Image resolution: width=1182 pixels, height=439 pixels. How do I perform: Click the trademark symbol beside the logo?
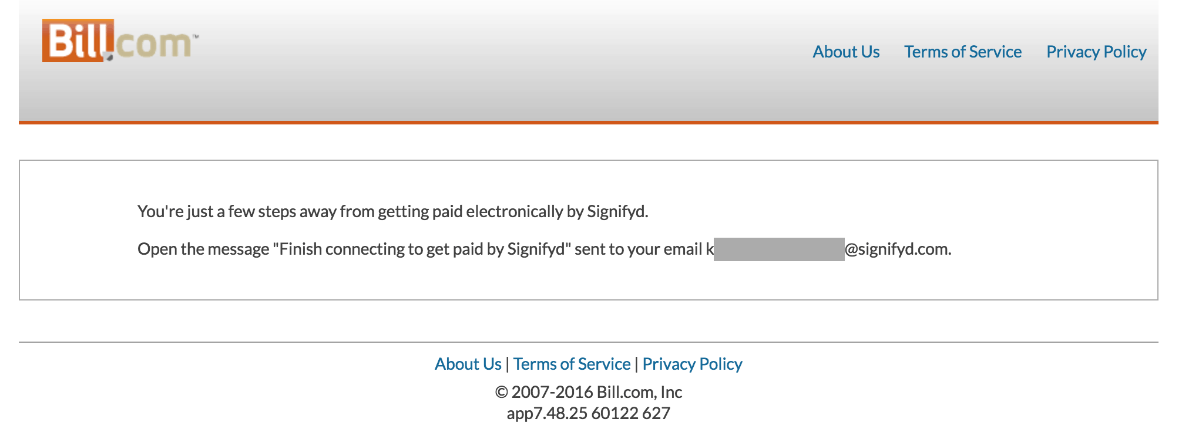coord(196,36)
